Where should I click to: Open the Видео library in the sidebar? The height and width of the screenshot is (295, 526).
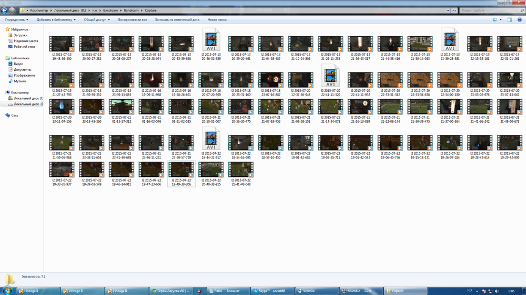coord(18,64)
